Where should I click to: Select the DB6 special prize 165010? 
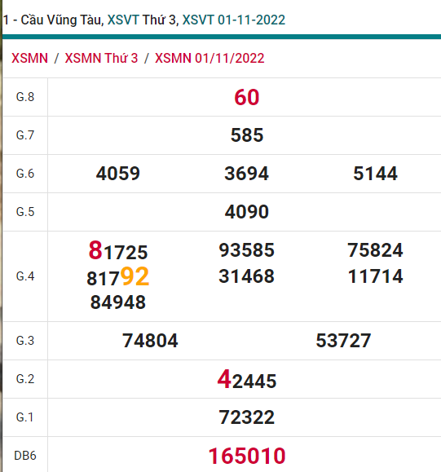pyautogui.click(x=247, y=456)
